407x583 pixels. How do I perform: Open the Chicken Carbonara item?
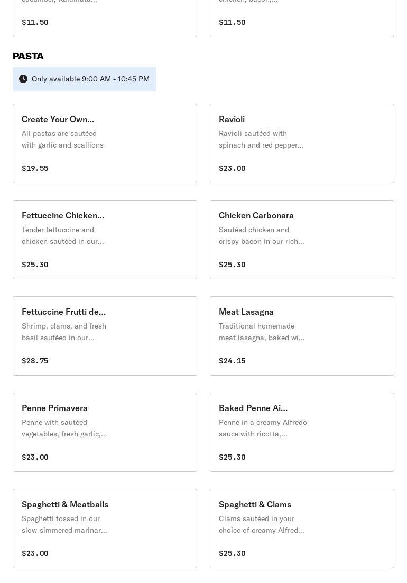pyautogui.click(x=302, y=240)
